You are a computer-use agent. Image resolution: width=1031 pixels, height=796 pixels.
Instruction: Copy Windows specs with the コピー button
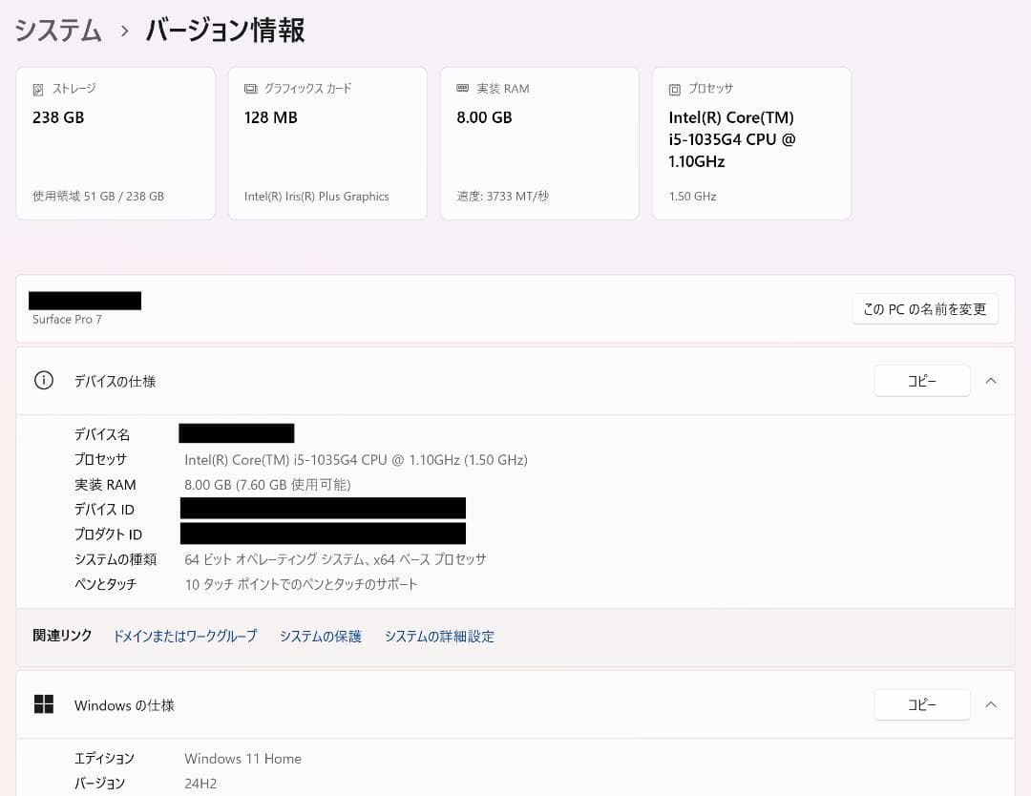point(921,704)
